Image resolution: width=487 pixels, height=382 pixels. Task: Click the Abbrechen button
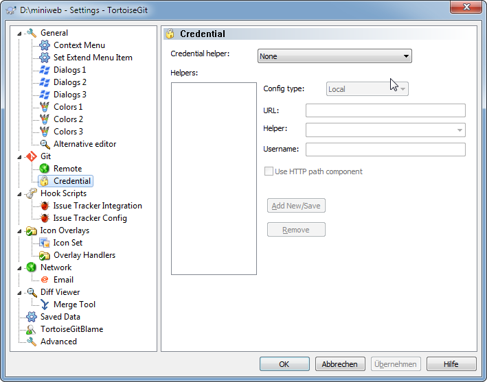pyautogui.click(x=340, y=363)
